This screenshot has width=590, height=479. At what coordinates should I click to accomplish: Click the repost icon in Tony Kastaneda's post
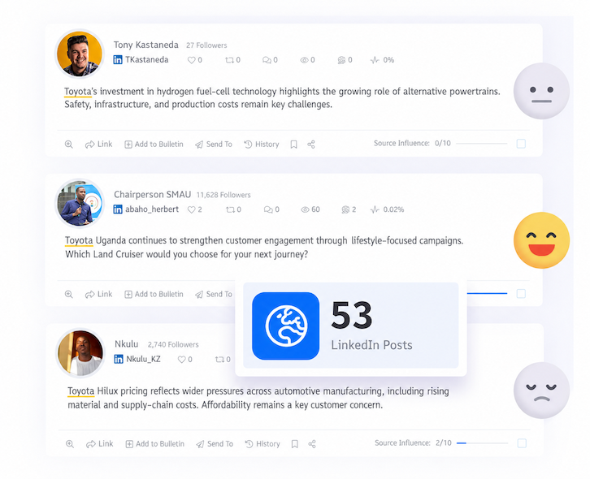pyautogui.click(x=229, y=60)
